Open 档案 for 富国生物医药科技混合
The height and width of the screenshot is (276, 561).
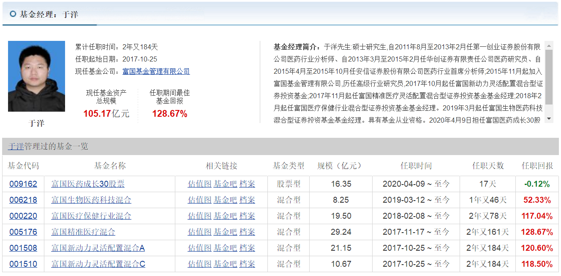coord(247,200)
